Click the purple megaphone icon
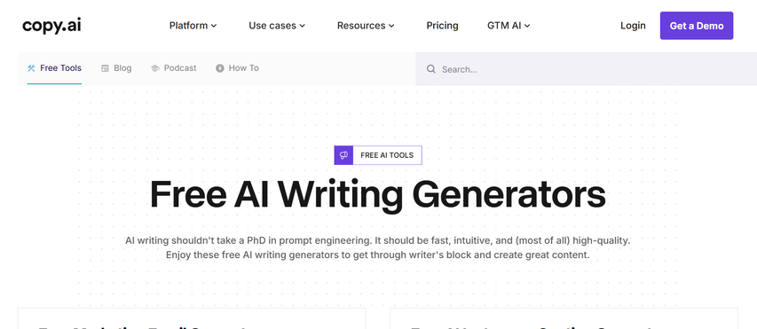The width and height of the screenshot is (757, 329). 343,155
